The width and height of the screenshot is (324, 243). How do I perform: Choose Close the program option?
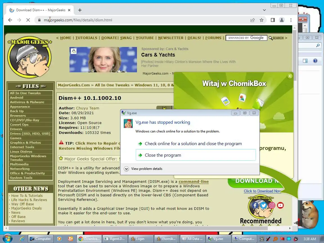(196, 155)
